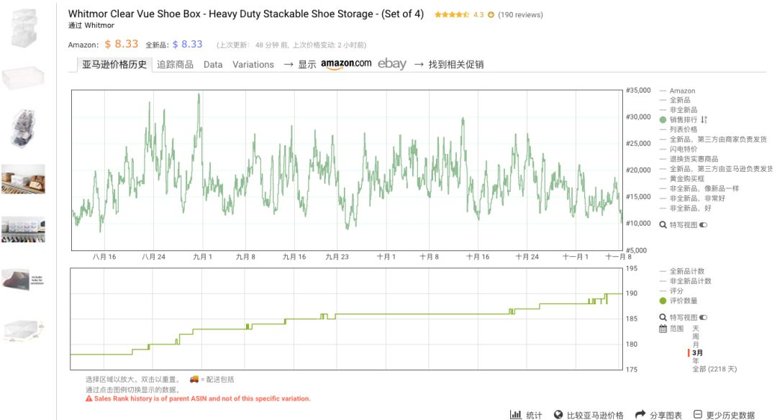Click the amazon.com logo
The height and width of the screenshot is (420, 777).
[346, 64]
